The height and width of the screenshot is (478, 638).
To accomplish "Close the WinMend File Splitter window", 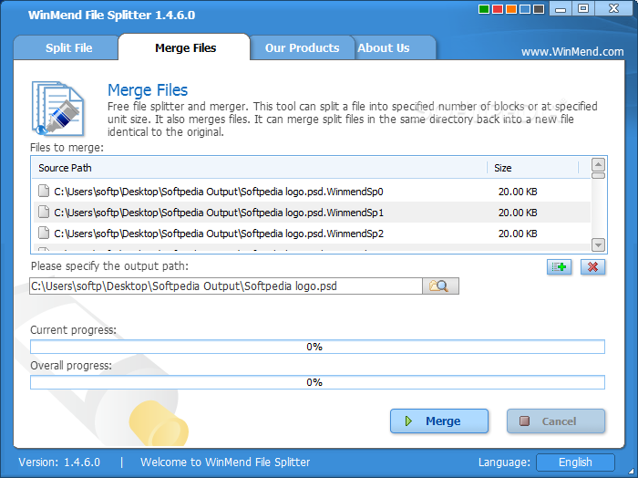I will click(613, 8).
